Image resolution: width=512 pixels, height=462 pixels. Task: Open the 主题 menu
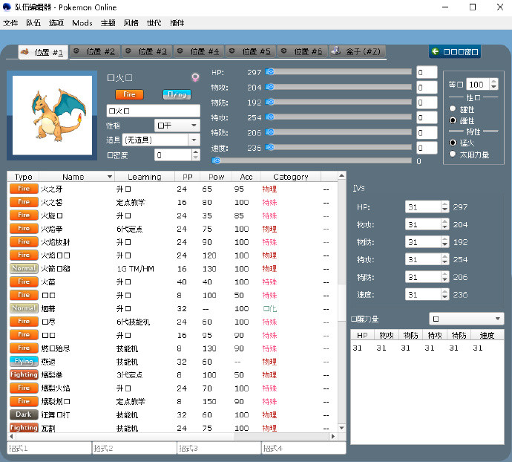[x=108, y=23]
